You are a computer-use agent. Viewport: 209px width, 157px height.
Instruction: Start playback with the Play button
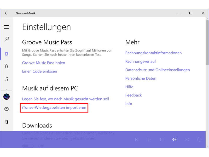pos(149,139)
